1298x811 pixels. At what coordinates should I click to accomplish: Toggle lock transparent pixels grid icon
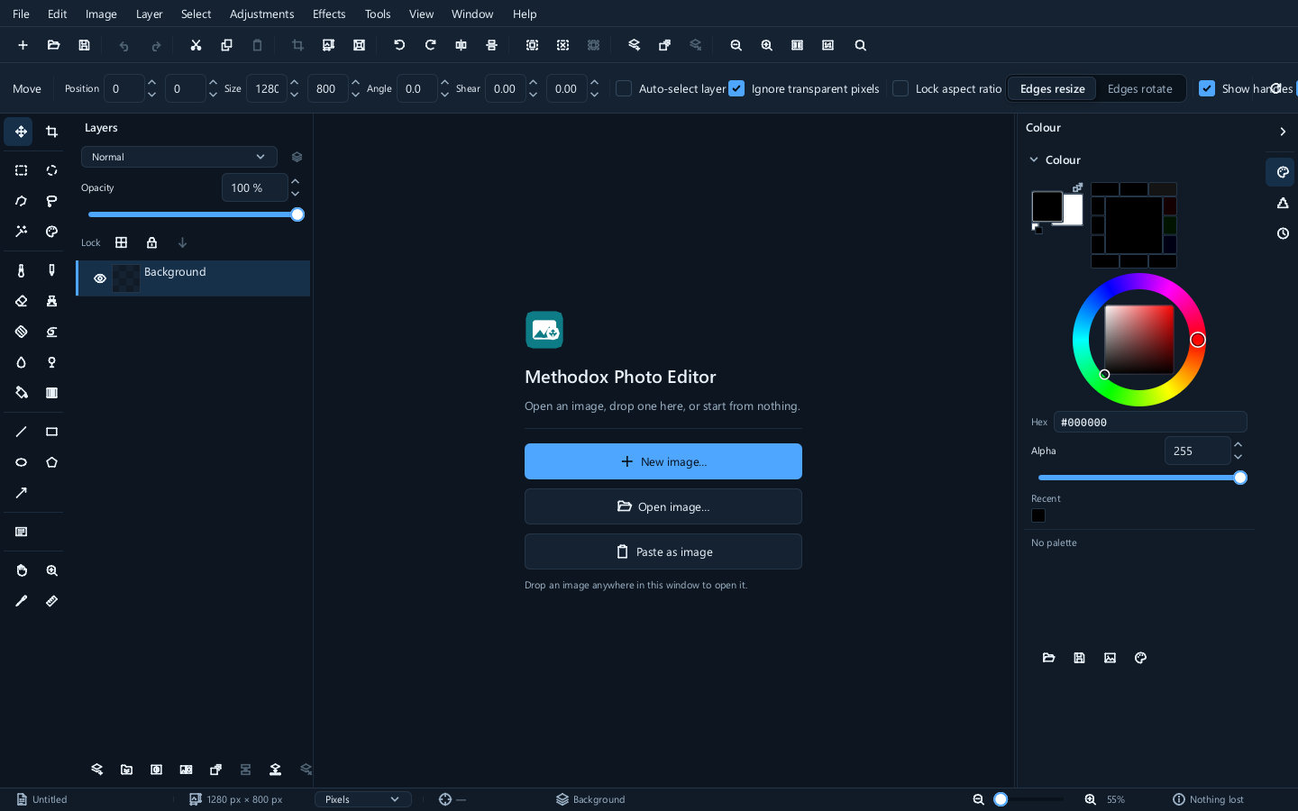pos(121,242)
